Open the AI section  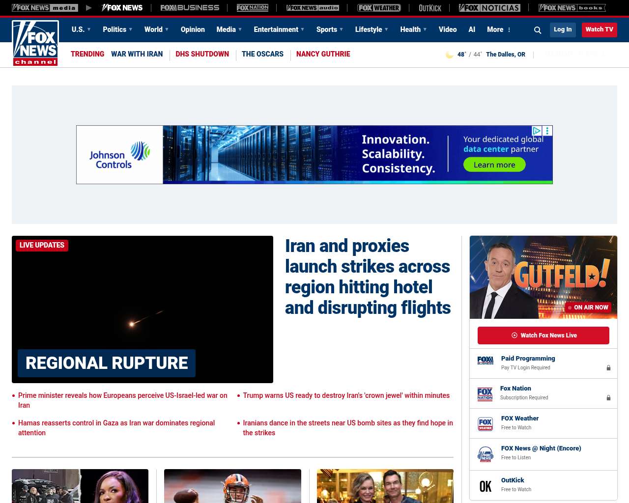(472, 29)
